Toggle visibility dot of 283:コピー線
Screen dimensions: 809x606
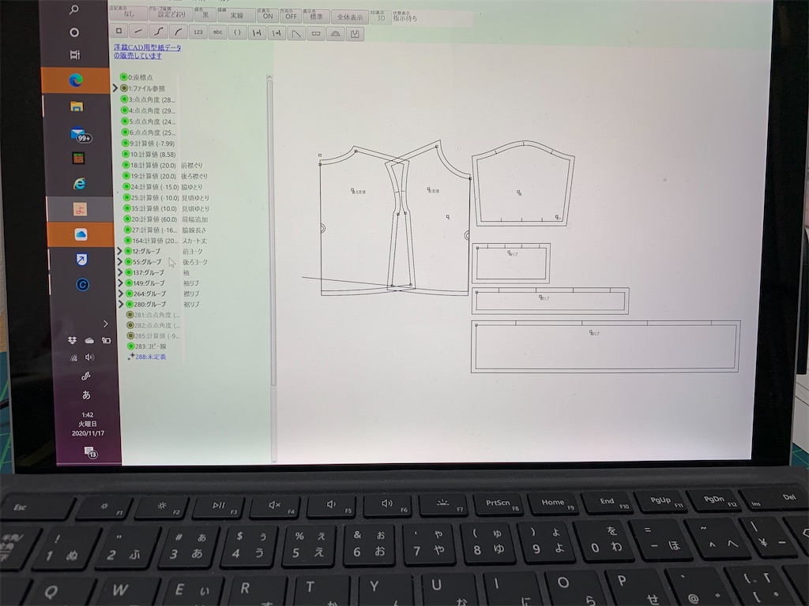pyautogui.click(x=131, y=346)
